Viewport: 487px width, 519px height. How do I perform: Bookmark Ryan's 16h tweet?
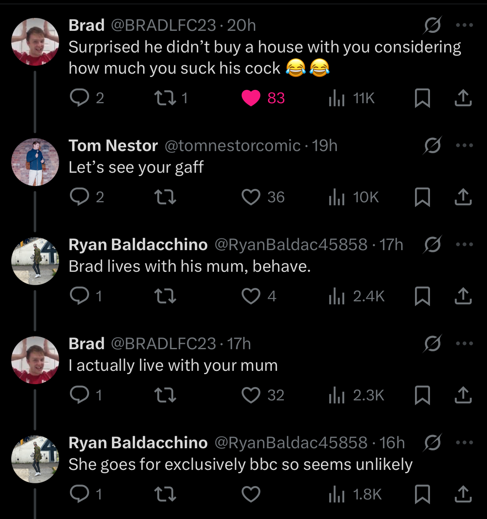[422, 494]
